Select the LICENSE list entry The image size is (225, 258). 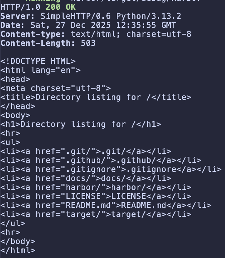(96, 196)
